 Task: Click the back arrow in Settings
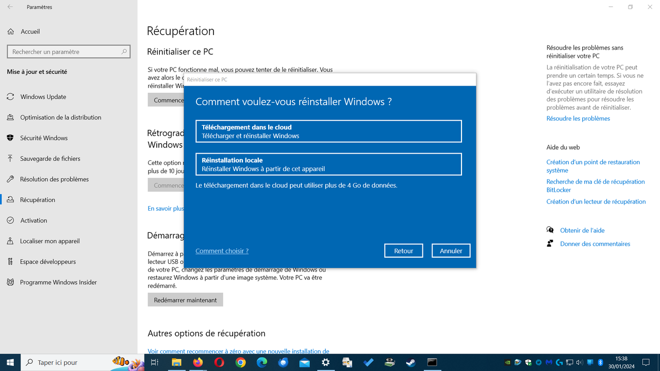[11, 7]
